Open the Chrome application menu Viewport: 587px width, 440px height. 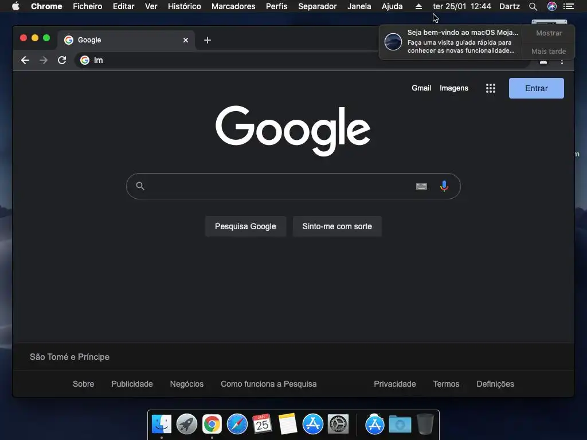(46, 6)
